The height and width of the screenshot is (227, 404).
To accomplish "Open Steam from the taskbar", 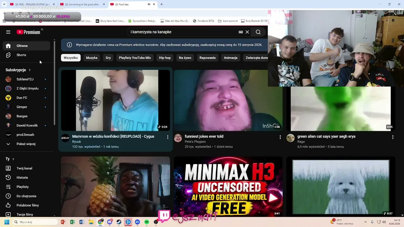I will point(119,222).
